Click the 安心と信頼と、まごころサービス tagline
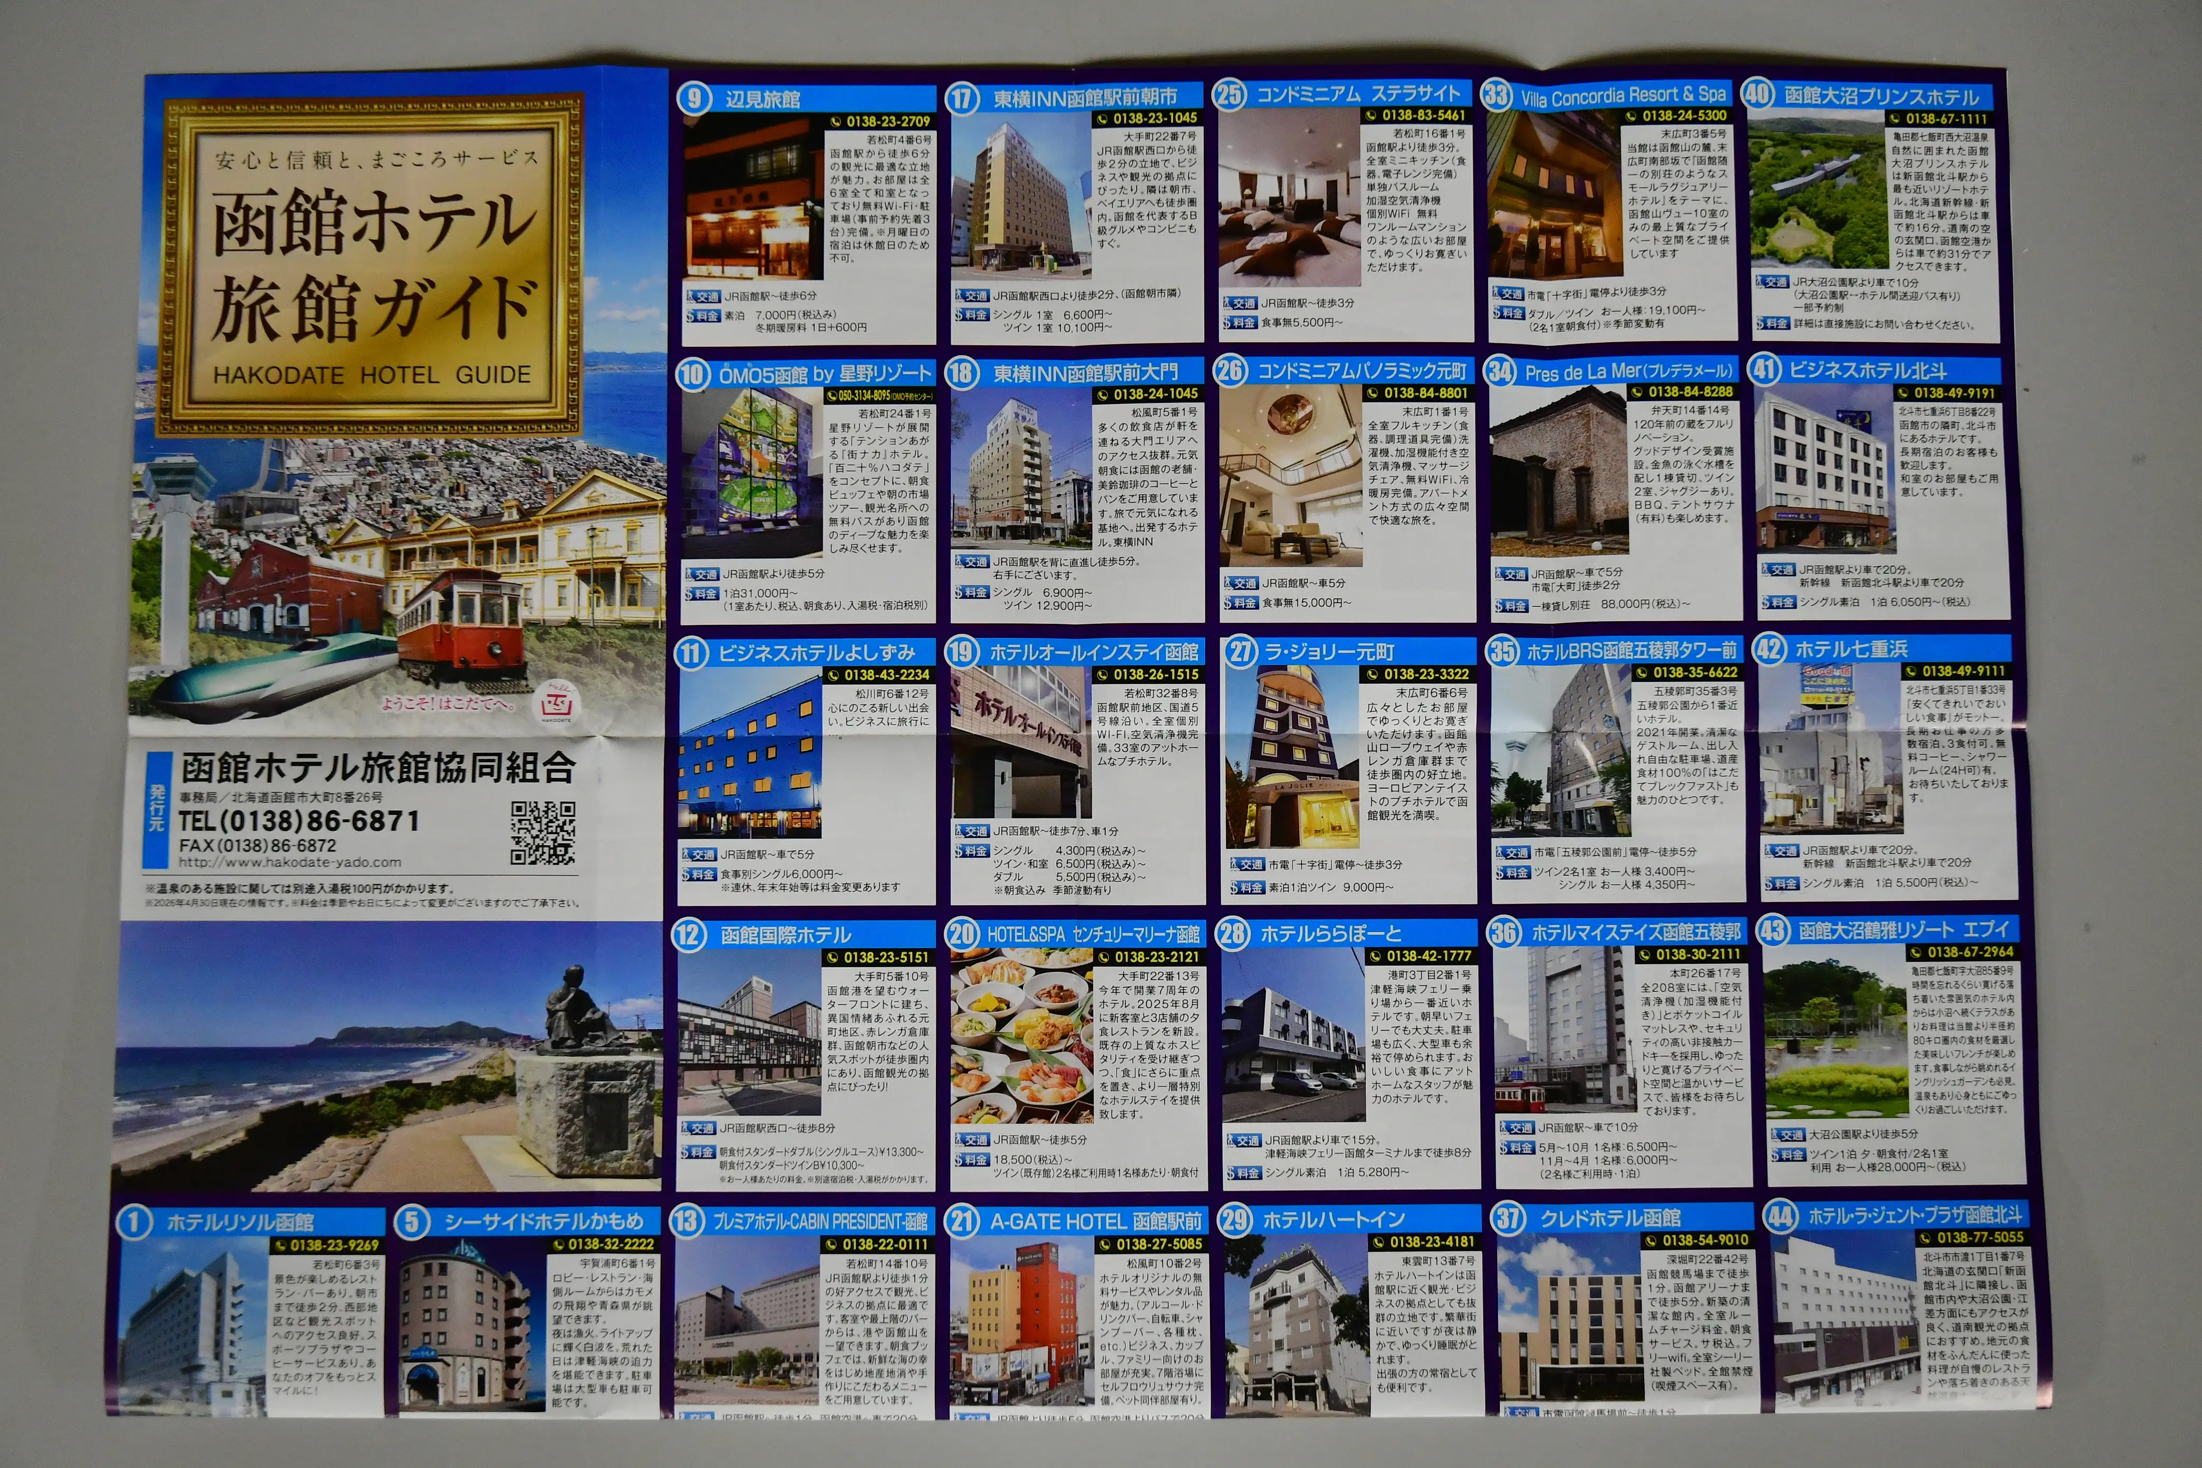 pos(378,158)
